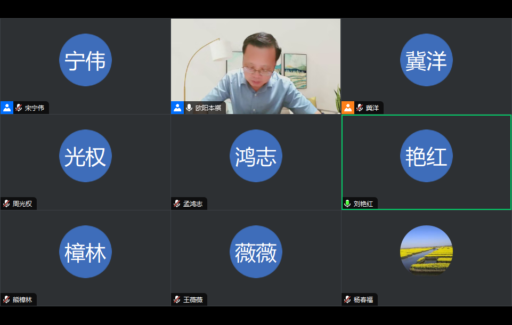Click the muted microphone icon for 冀洋

[x=360, y=108]
